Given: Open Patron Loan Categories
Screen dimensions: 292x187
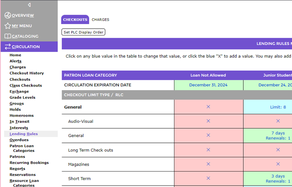Looking at the screenshot, I should (22, 148).
